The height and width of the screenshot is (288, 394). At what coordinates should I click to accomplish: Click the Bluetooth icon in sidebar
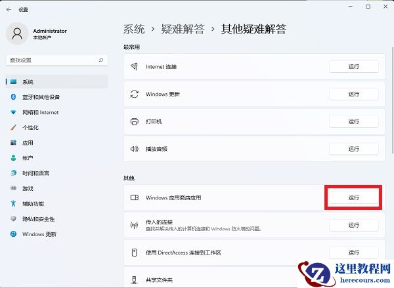click(x=13, y=96)
